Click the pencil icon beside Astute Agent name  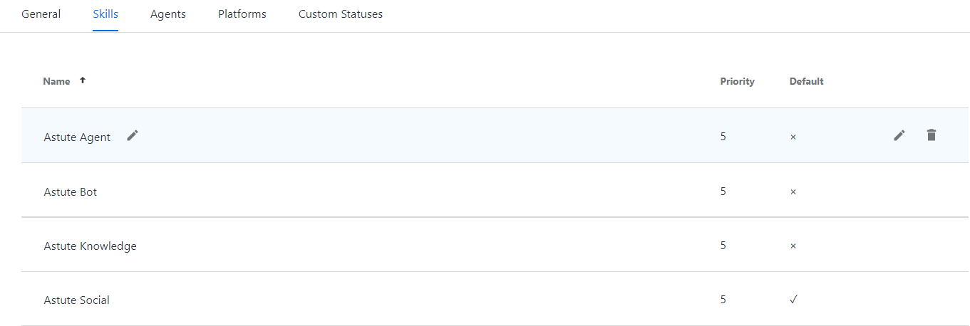point(133,136)
